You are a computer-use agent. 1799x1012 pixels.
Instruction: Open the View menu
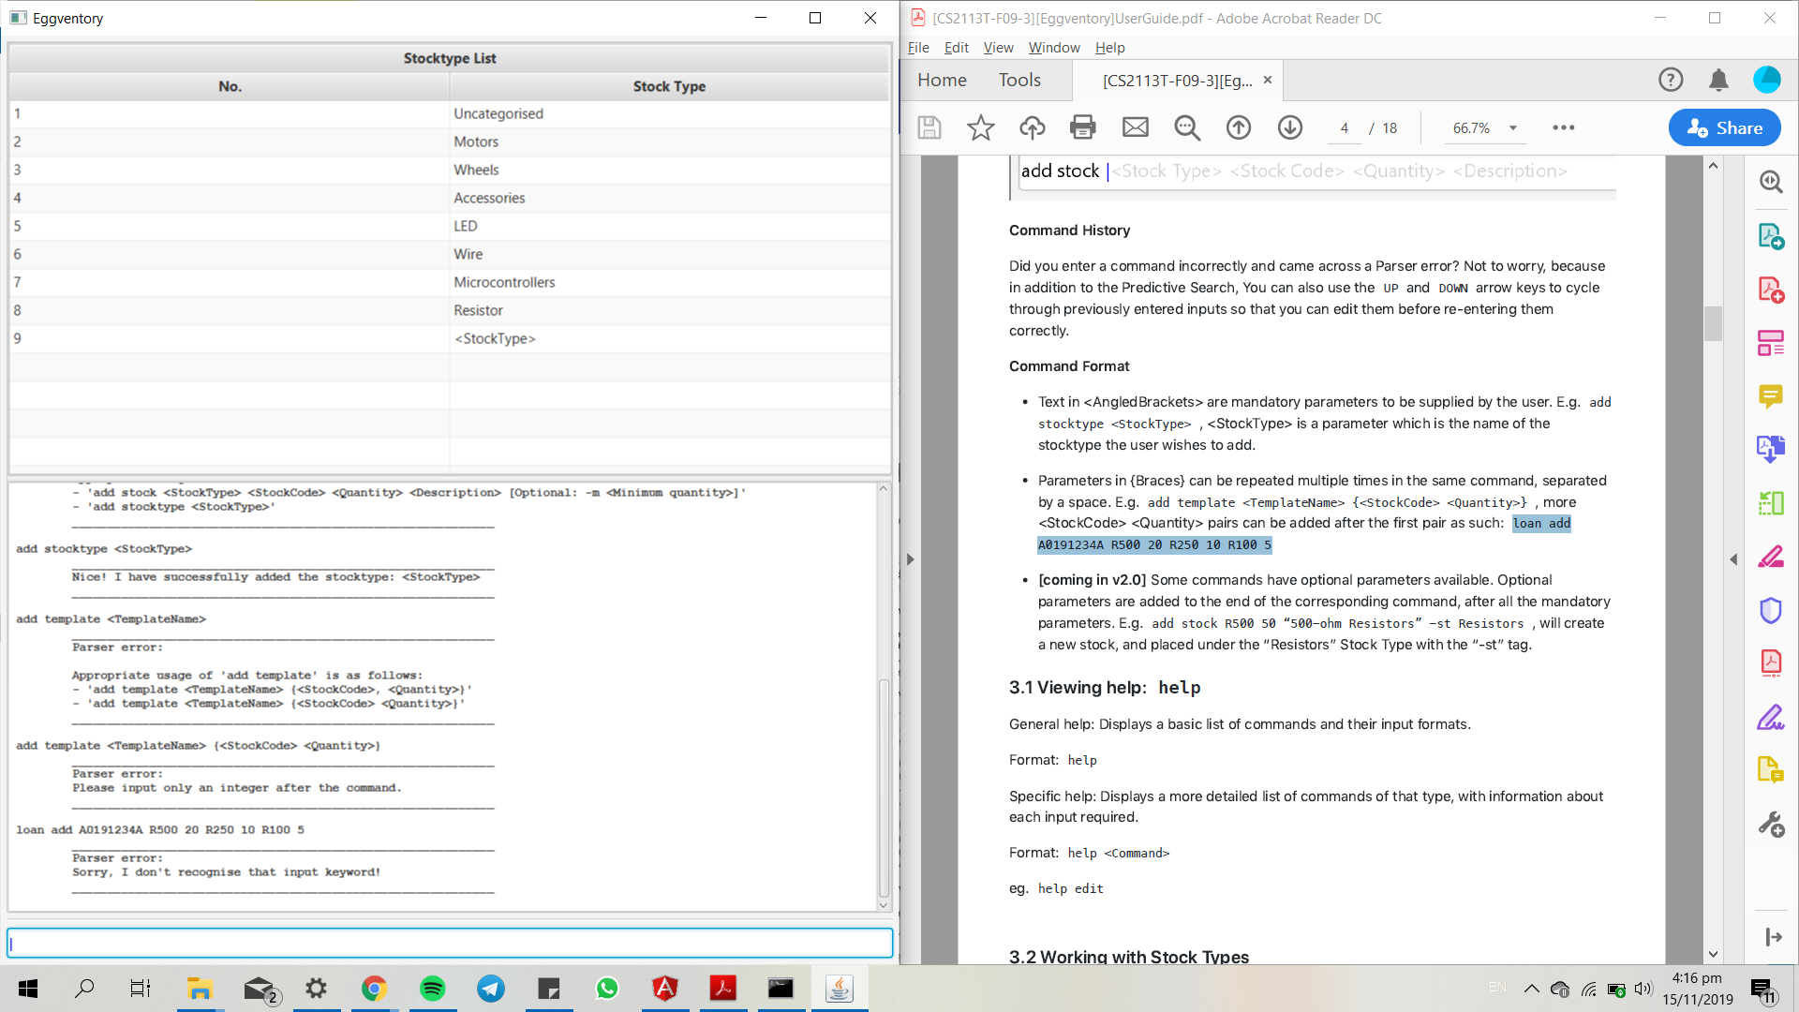coord(997,48)
